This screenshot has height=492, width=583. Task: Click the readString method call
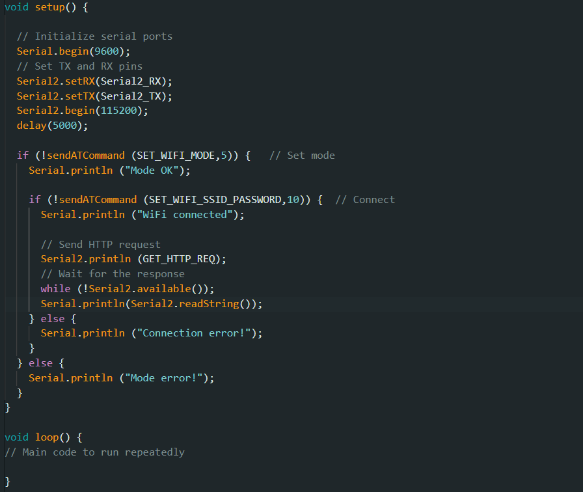[x=219, y=303]
